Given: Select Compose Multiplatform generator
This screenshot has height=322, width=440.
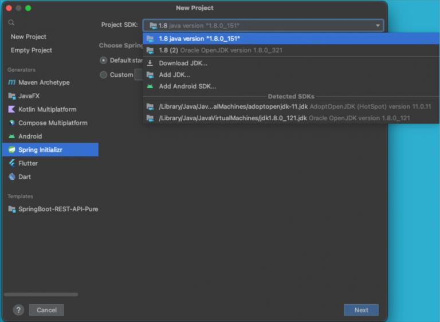Looking at the screenshot, I should 50,123.
